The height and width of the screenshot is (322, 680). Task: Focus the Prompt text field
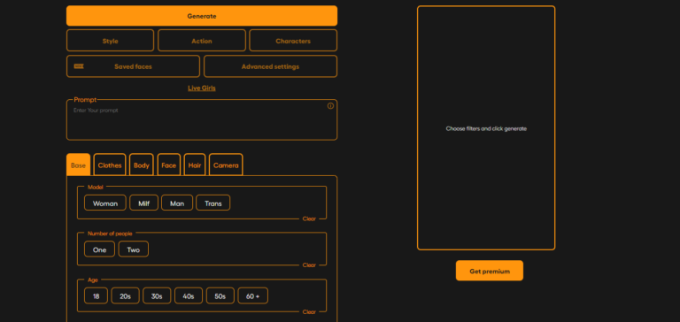pyautogui.click(x=202, y=120)
